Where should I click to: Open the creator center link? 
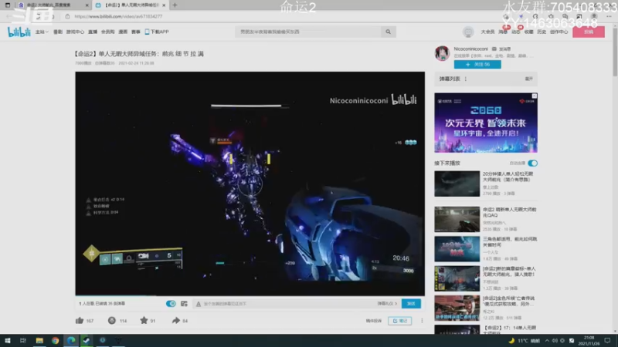(559, 32)
